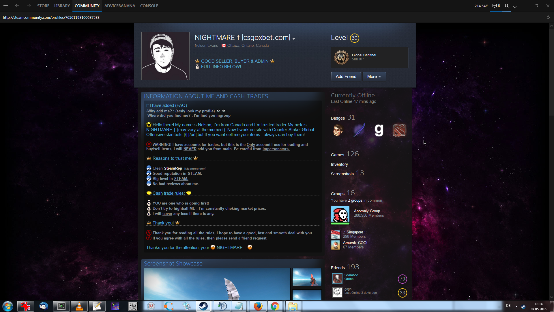Expand the profile name history arrow
Screen dimensions: 554x312
pos(294,39)
